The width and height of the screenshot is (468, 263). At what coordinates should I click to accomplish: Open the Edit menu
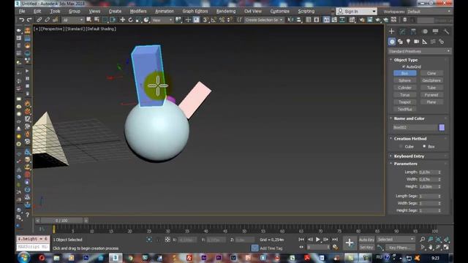click(x=37, y=12)
